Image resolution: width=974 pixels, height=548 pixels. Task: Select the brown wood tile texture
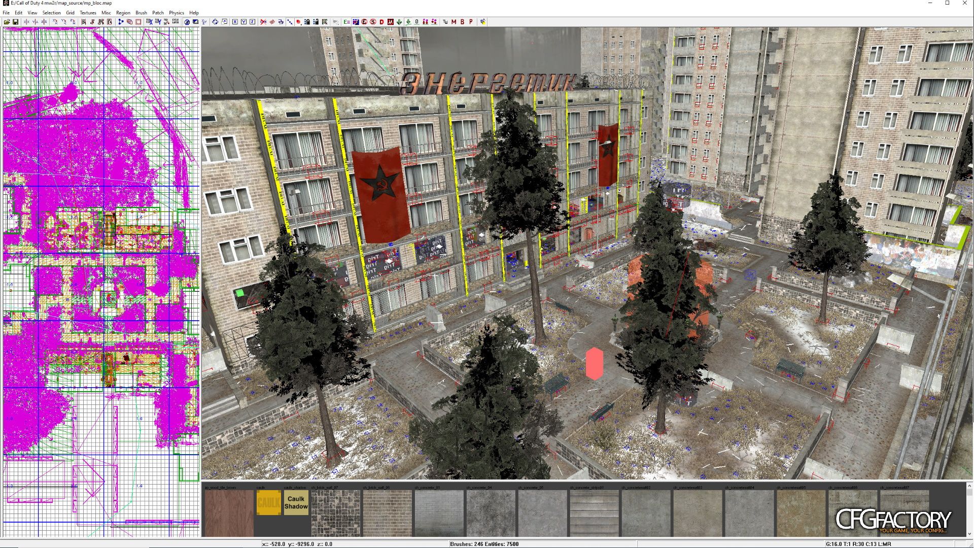(x=229, y=513)
